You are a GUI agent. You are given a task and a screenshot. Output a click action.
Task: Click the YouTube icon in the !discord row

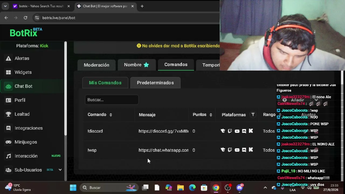pyautogui.click(x=237, y=131)
